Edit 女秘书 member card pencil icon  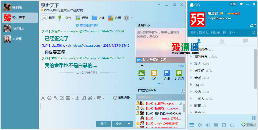(180, 103)
